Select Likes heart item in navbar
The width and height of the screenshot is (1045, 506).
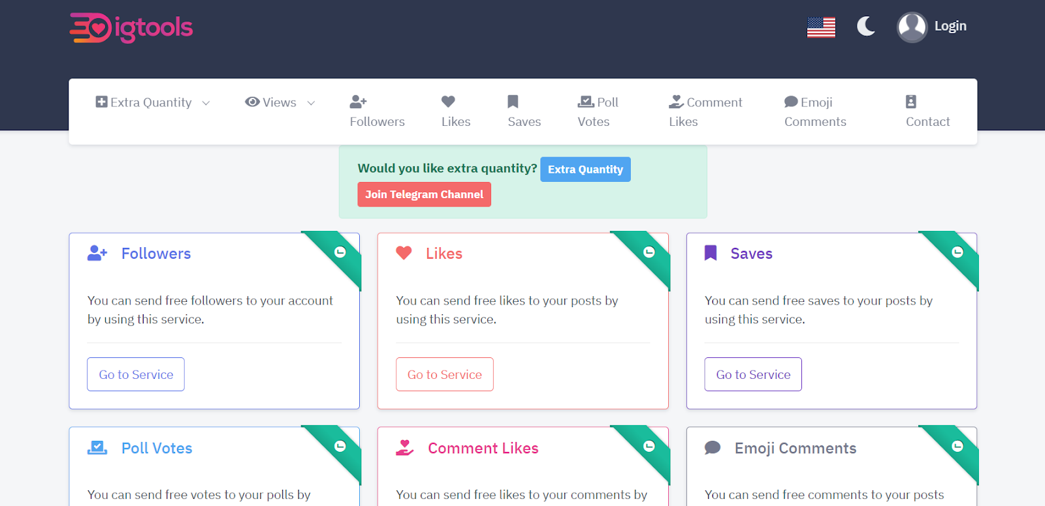tap(455, 112)
